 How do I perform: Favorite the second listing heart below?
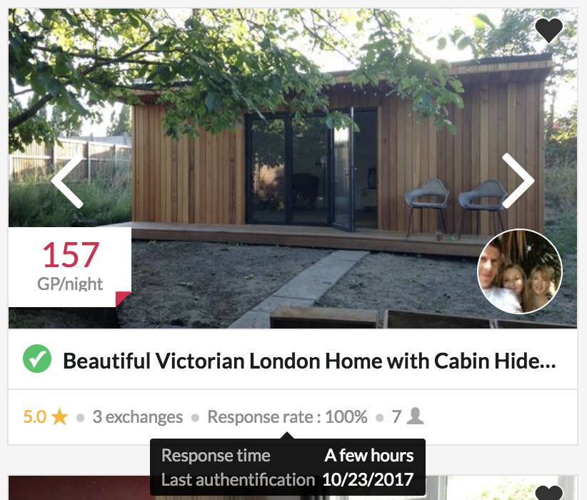[x=549, y=492]
